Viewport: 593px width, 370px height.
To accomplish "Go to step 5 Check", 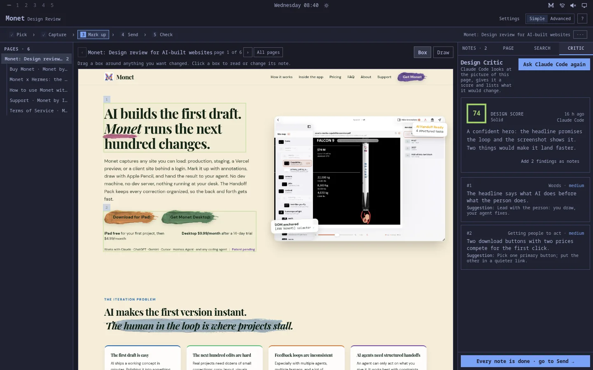I will point(163,35).
